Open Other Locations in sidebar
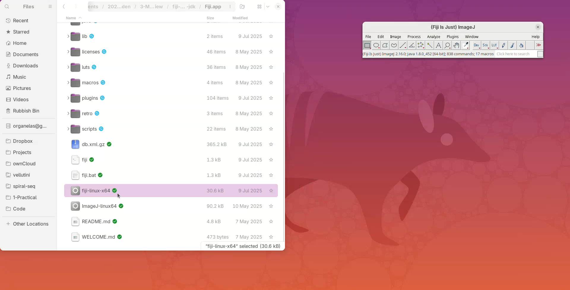 [31, 224]
